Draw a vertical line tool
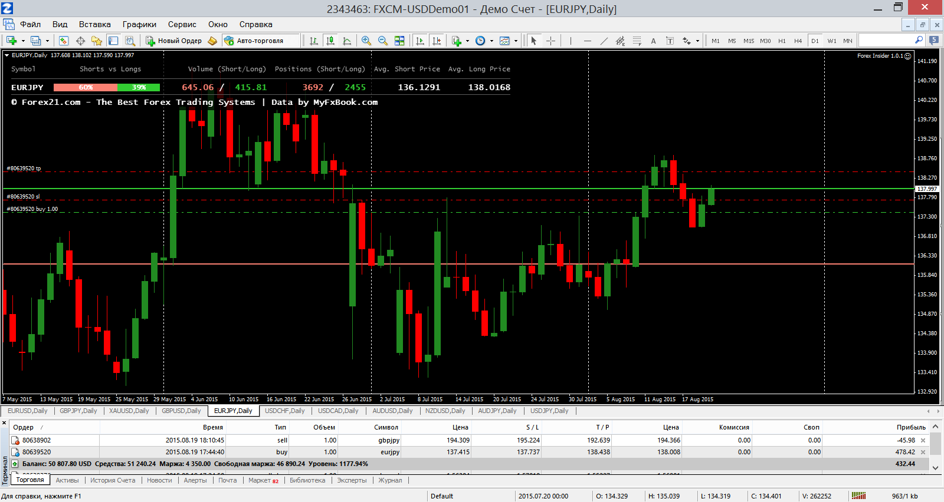 [x=571, y=41]
